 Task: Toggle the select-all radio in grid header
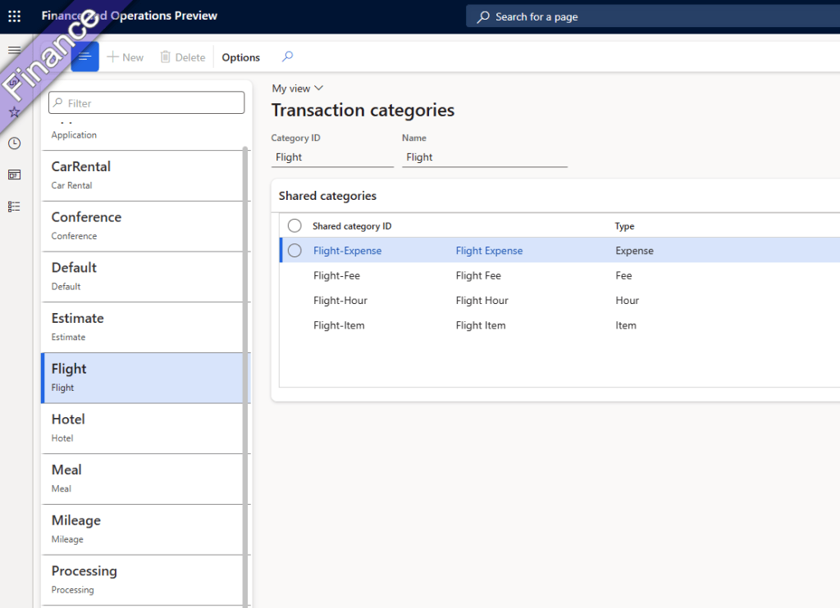pyautogui.click(x=294, y=226)
